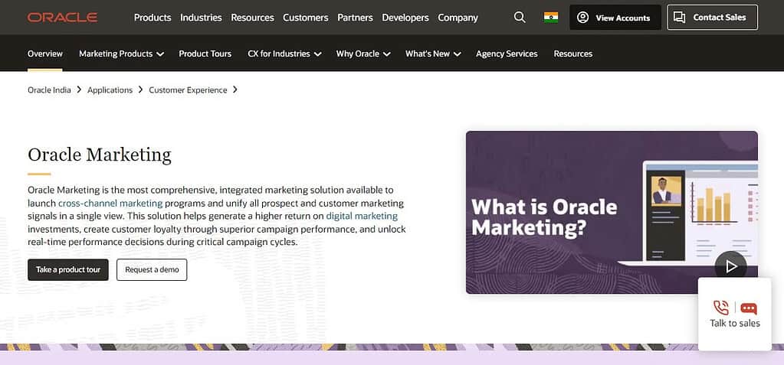This screenshot has height=365, width=784.
Task: Click Take a product tour button
Action: [68, 269]
